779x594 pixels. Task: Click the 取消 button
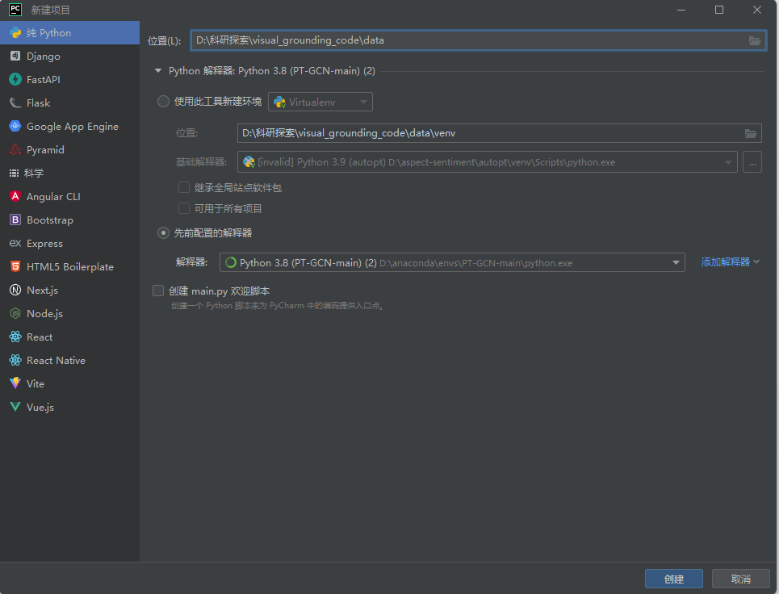[x=741, y=579]
